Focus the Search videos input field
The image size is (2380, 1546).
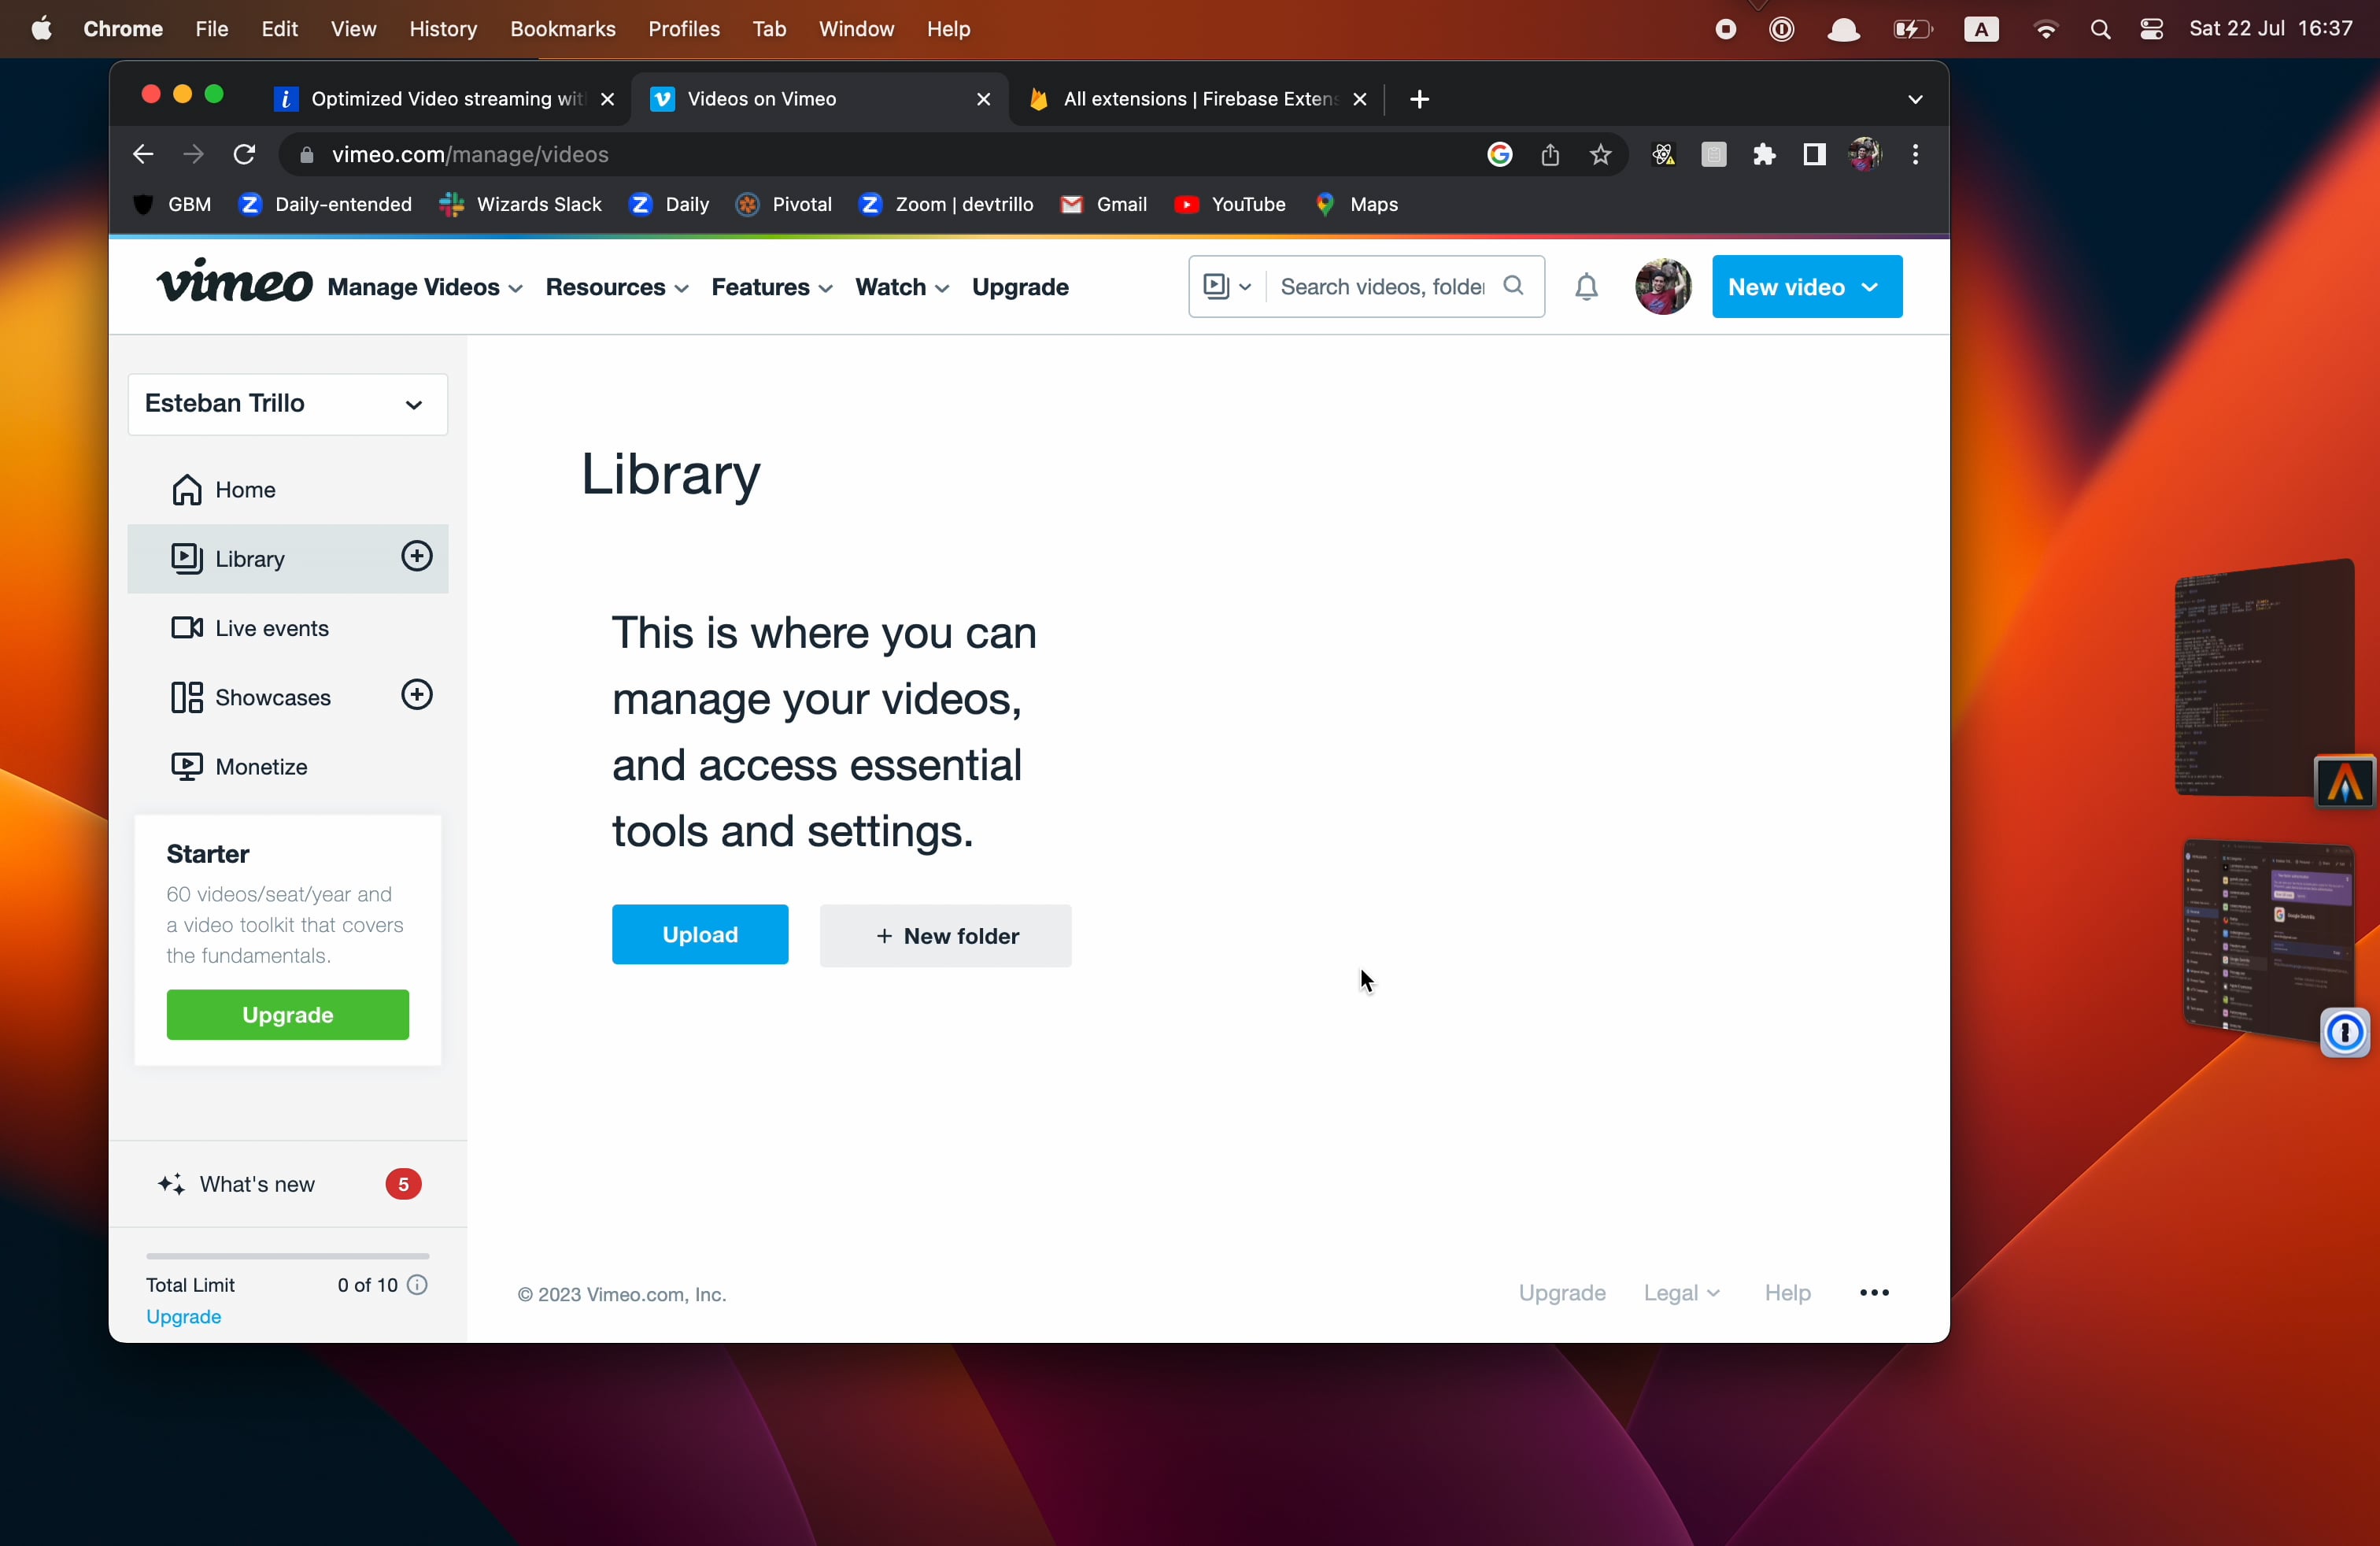click(x=1382, y=287)
